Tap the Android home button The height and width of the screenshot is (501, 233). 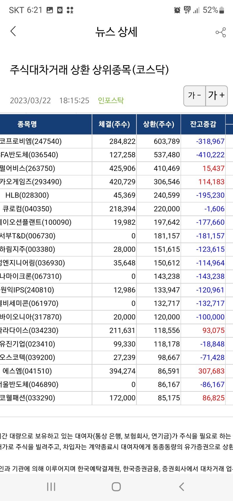(x=116, y=487)
